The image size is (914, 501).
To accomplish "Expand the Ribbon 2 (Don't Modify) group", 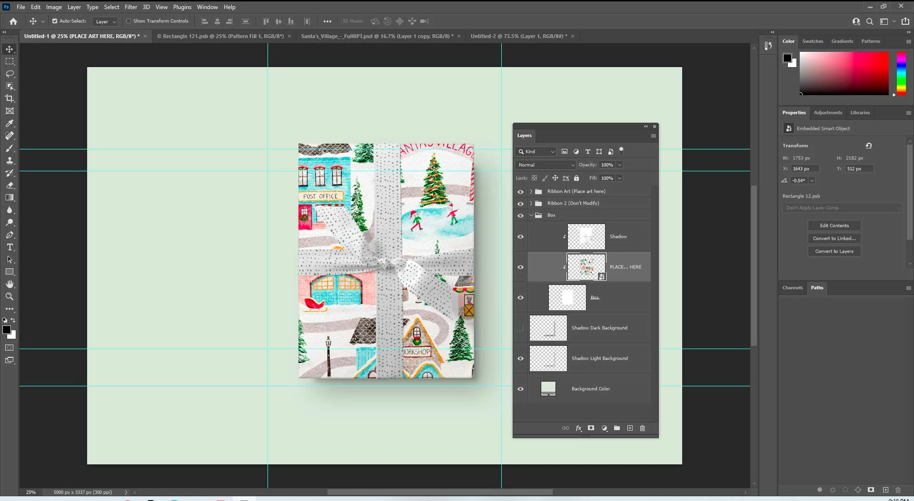I will point(531,203).
